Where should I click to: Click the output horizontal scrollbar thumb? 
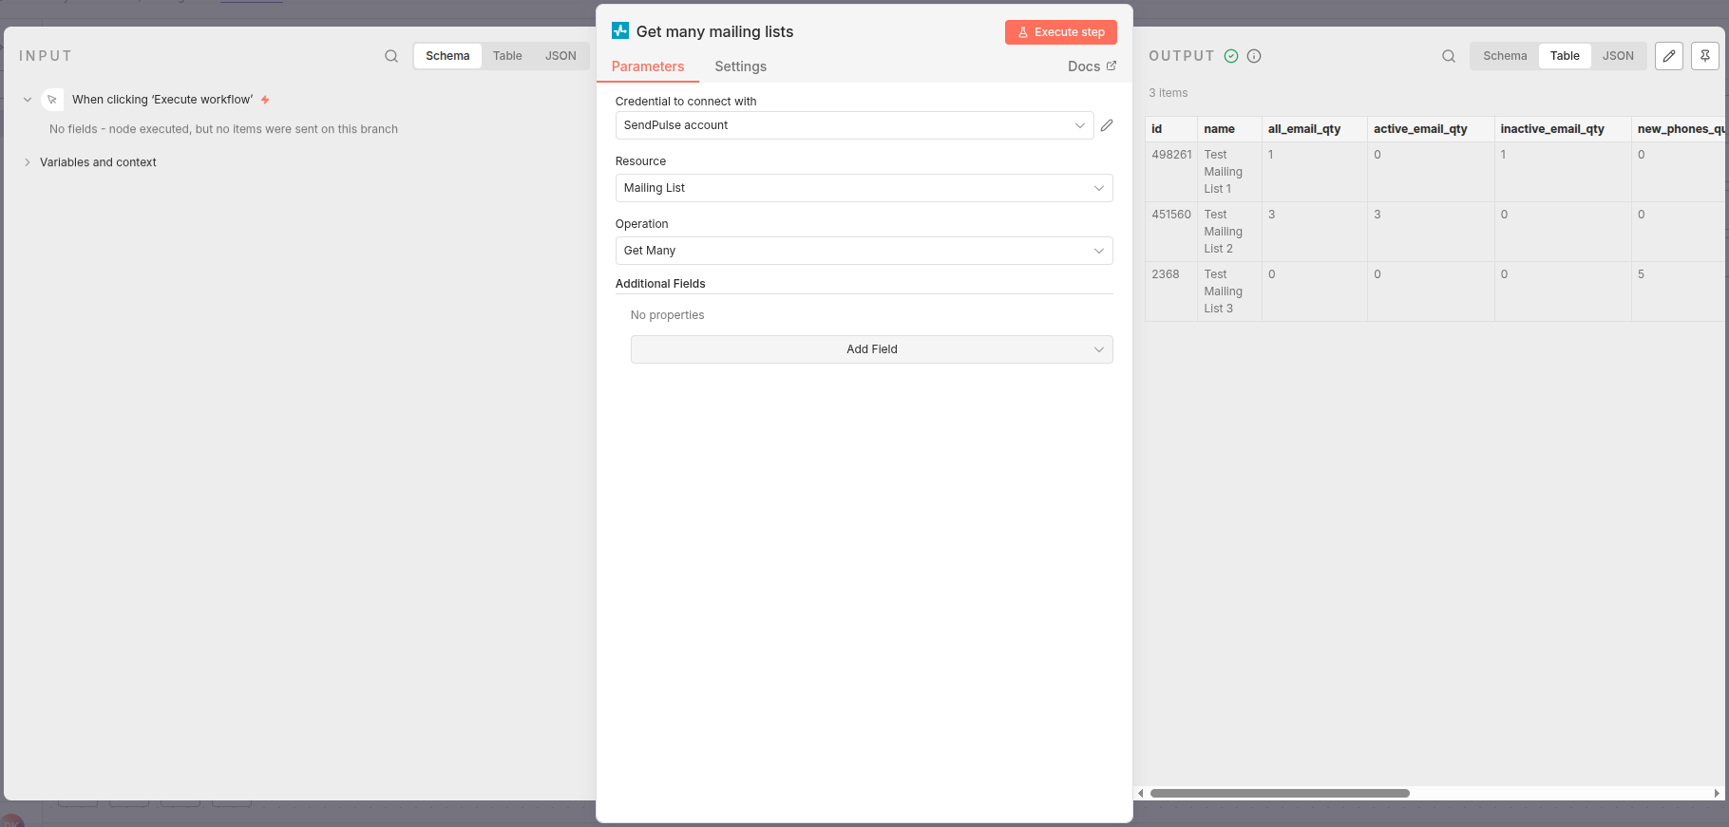tap(1280, 793)
